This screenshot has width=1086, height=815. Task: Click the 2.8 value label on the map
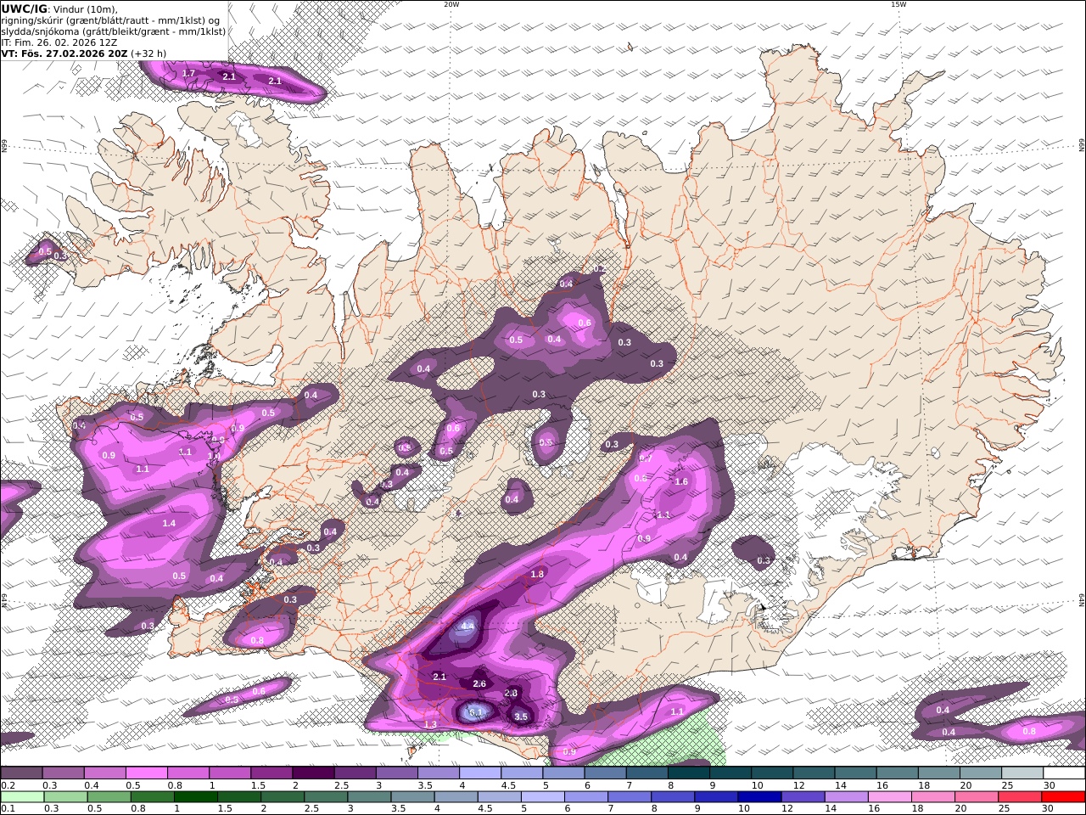(511, 694)
